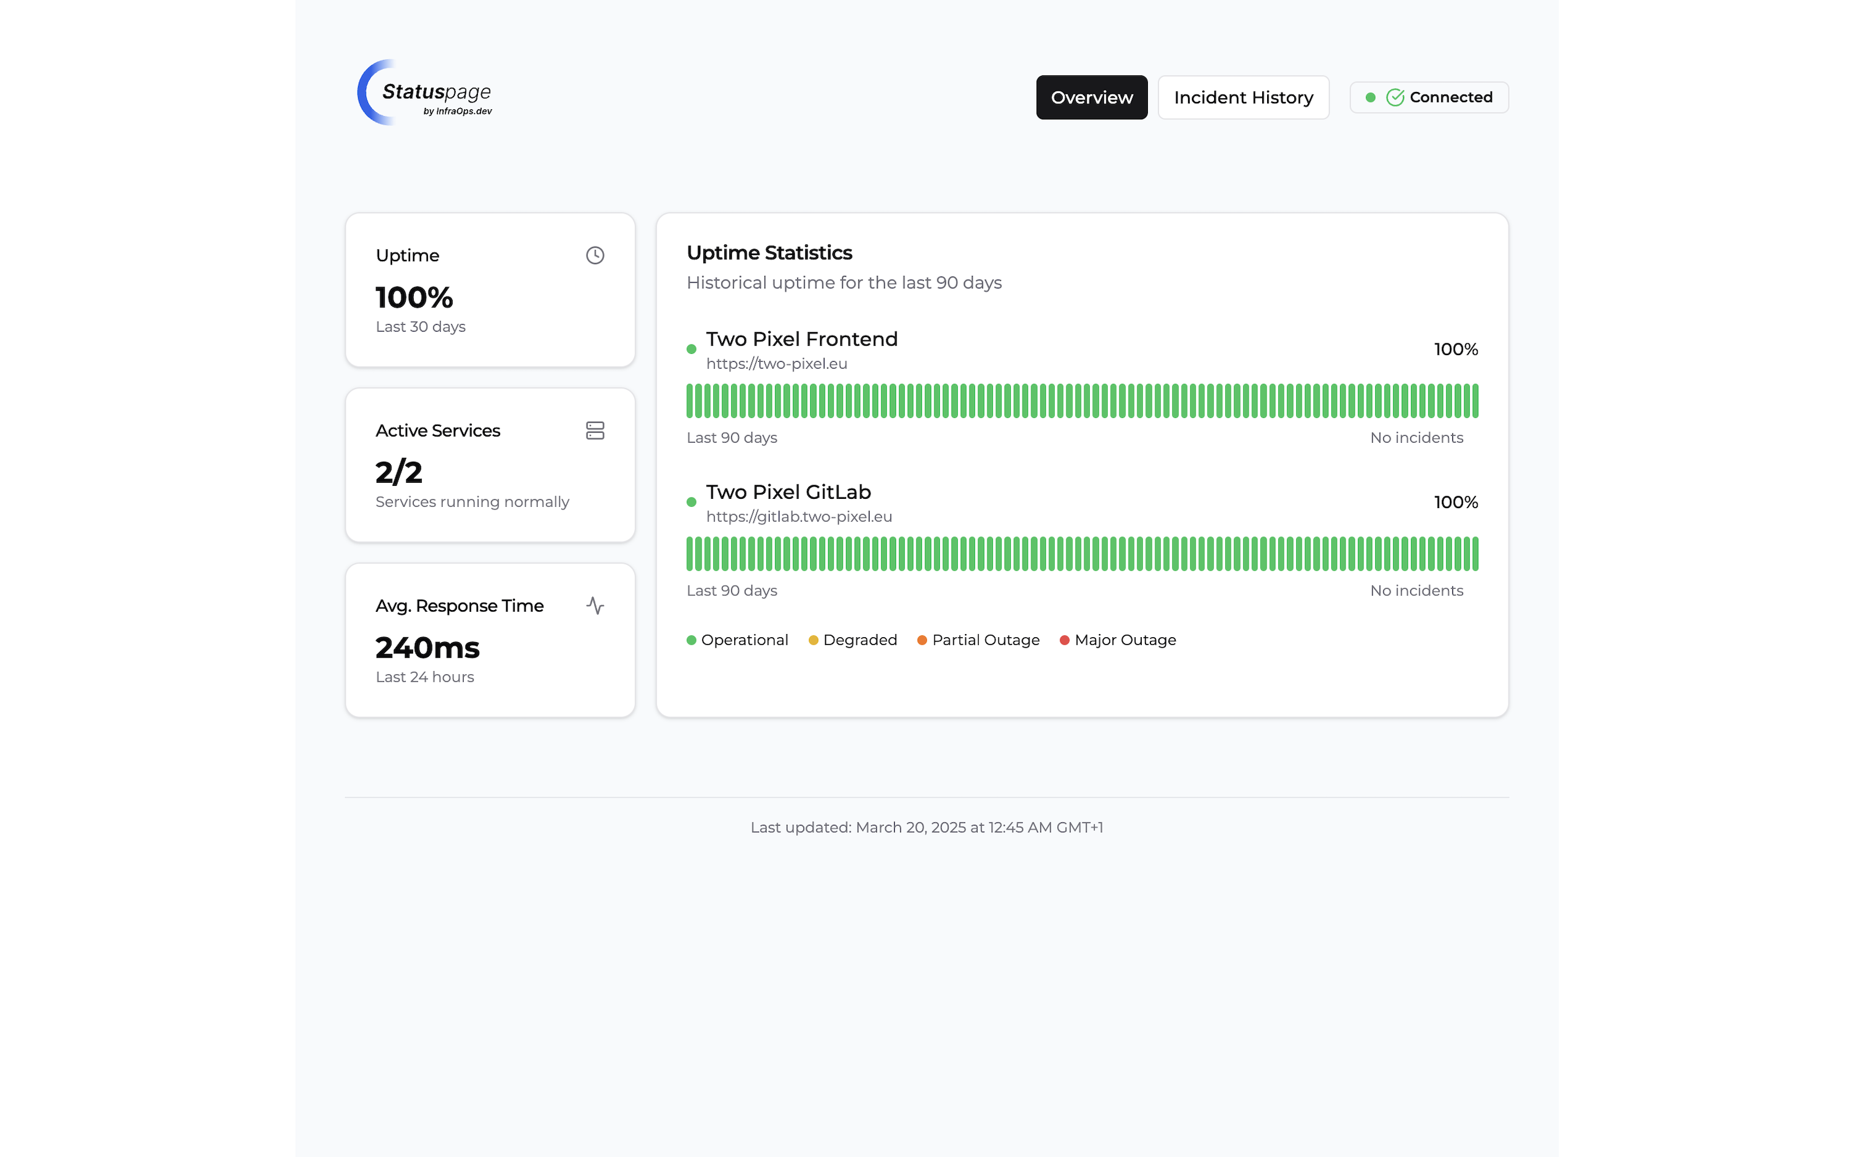Switch to the Incident History tab

1243,97
